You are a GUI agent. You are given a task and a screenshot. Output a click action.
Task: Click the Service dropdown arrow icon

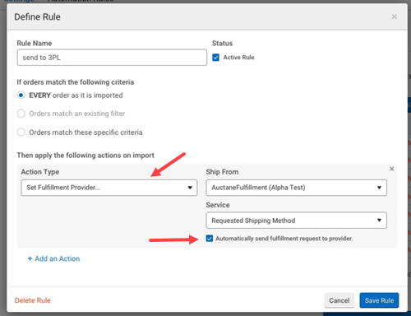(379, 221)
